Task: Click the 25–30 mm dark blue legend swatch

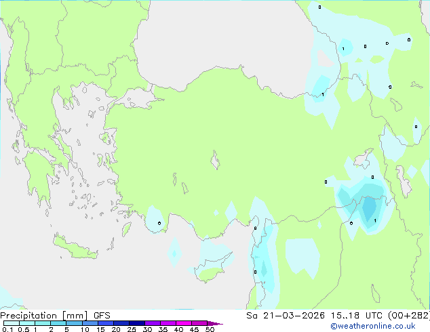Action: tap(137, 323)
